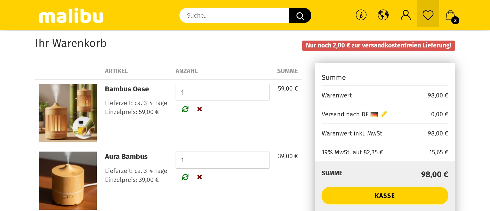The width and height of the screenshot is (490, 211).
Task: Open the info icon in header
Action: click(361, 15)
